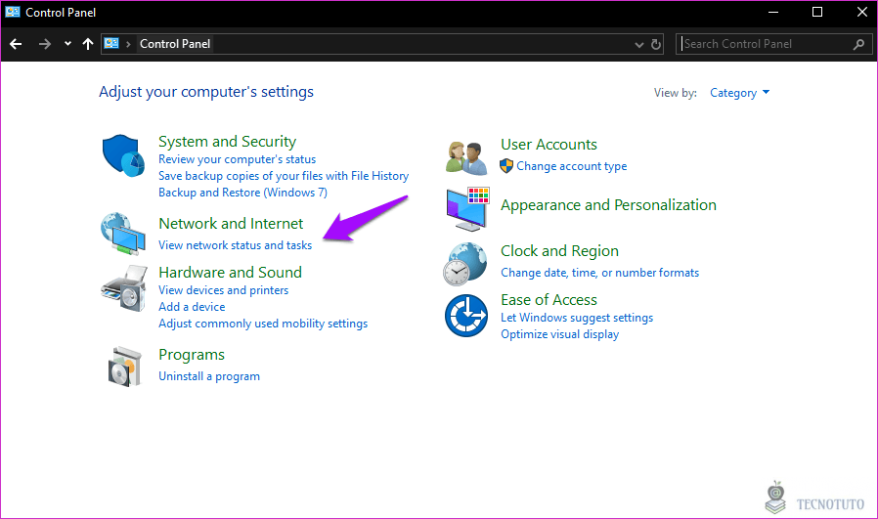Expand the address bar history dropdown
878x519 pixels.
tap(638, 45)
